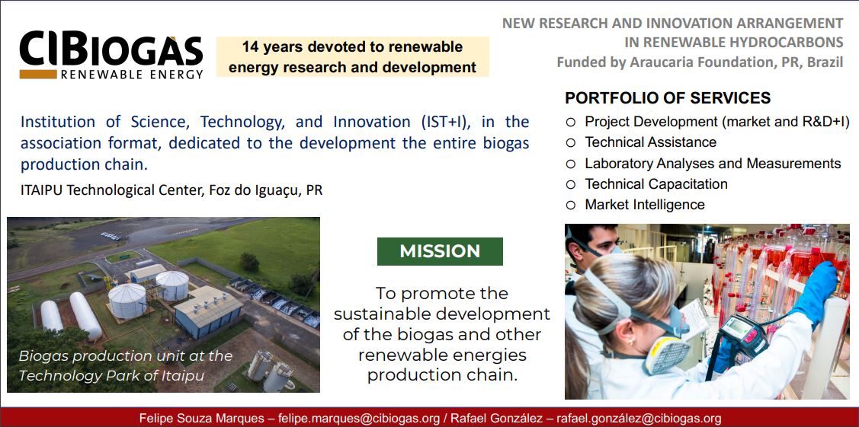Select 'Laboratory Analyses and Measurements' item
Image resolution: width=859 pixels, height=427 pixels.
pyautogui.click(x=713, y=163)
